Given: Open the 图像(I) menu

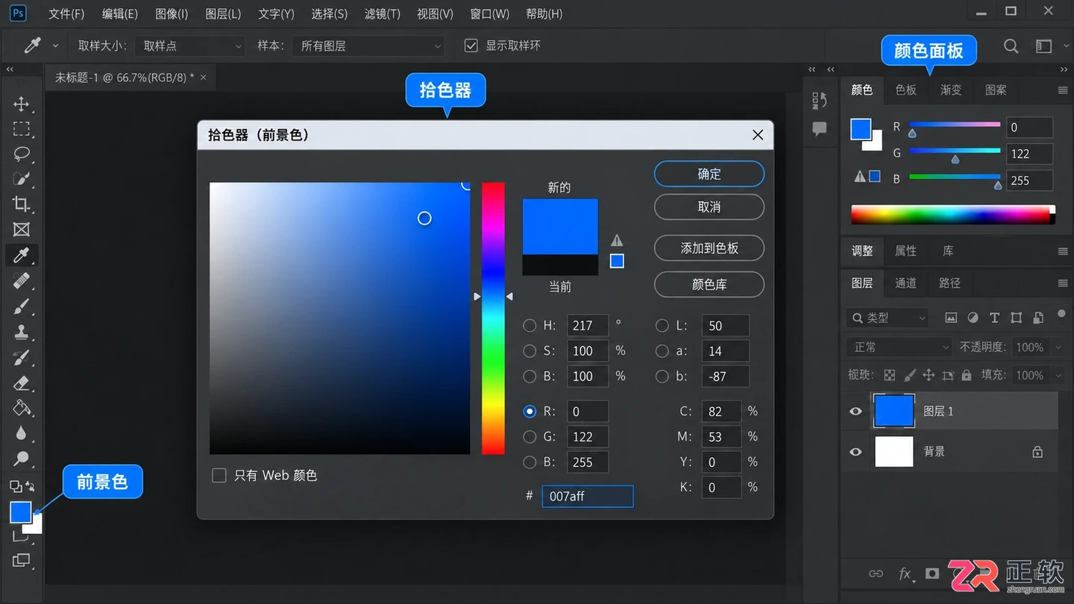Looking at the screenshot, I should tap(172, 13).
